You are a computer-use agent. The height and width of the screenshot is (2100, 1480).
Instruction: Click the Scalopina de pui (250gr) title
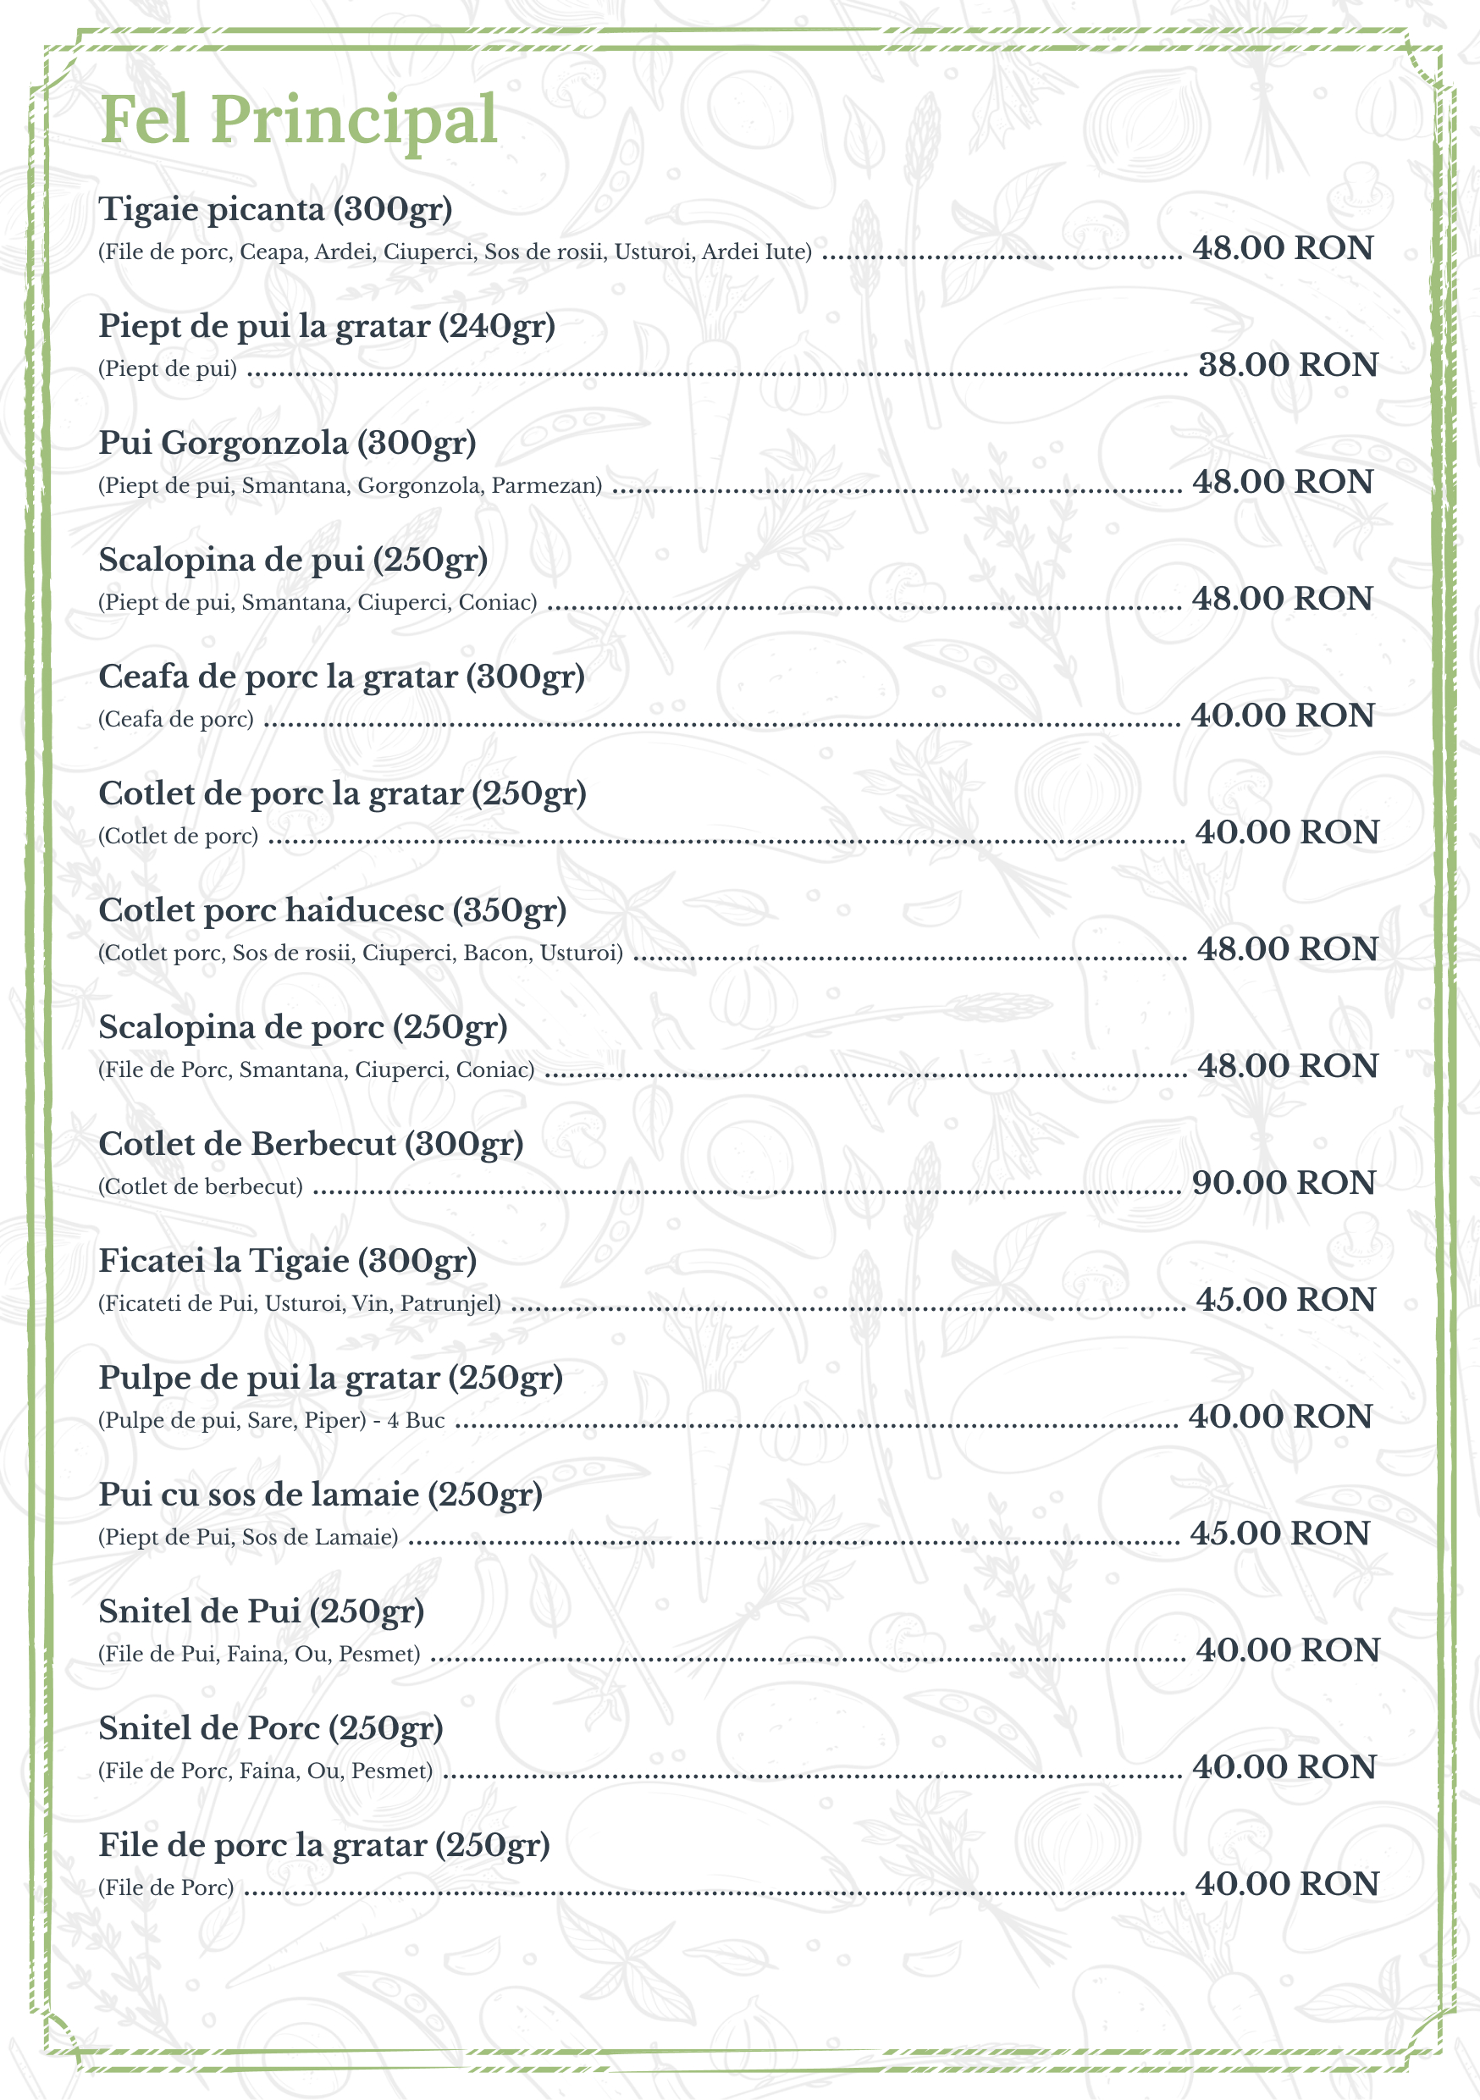coord(293,560)
